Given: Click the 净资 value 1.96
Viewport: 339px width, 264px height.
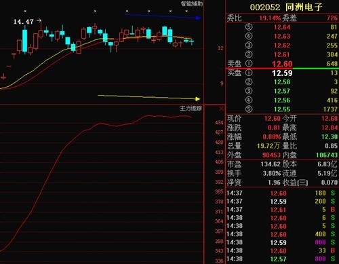Looking at the screenshot, I should click(x=274, y=183).
